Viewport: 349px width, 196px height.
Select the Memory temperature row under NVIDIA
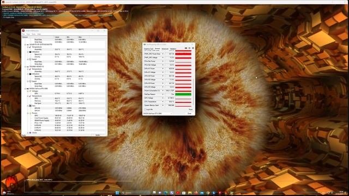(63, 101)
